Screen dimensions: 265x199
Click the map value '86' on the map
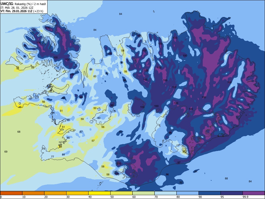pyautogui.click(x=91, y=69)
